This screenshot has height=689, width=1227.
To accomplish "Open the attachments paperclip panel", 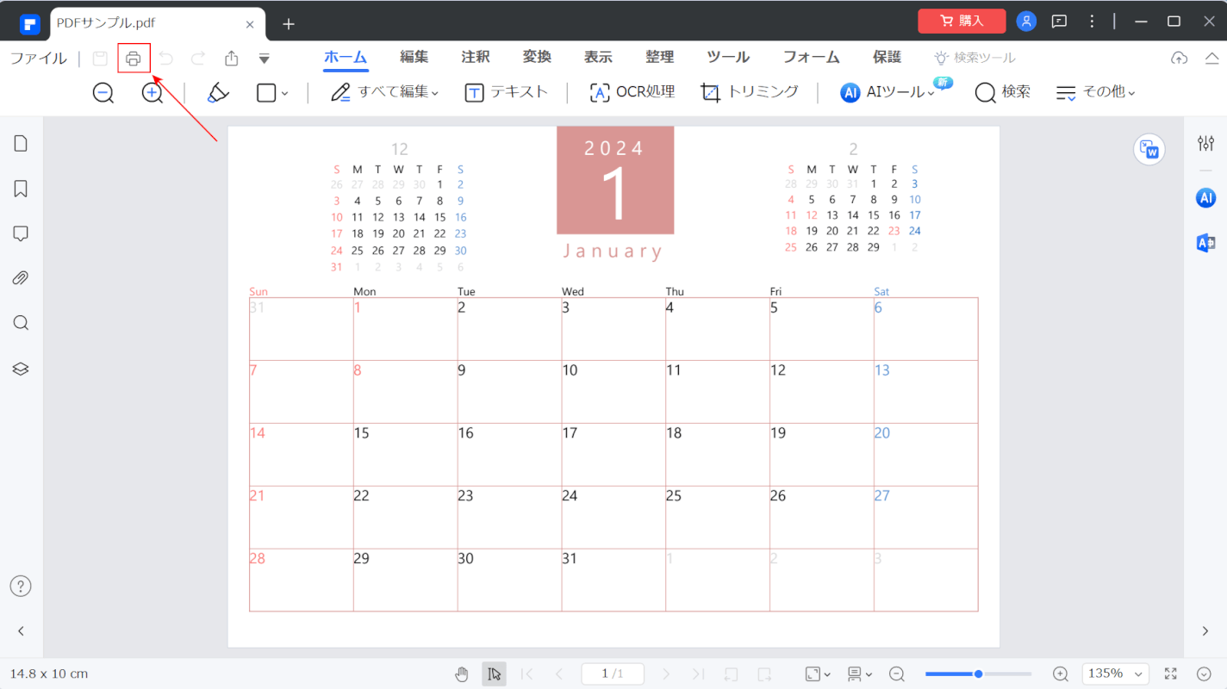I will pos(22,278).
